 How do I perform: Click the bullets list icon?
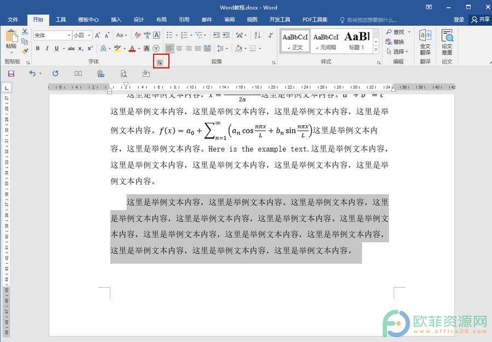tap(169, 35)
